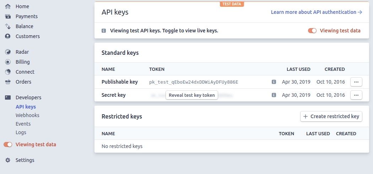Reveal the test secret key token
The height and width of the screenshot is (174, 373).
tap(192, 95)
